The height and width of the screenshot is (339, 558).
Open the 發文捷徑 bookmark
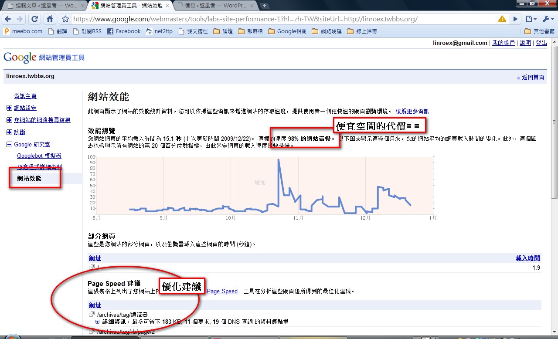[194, 31]
